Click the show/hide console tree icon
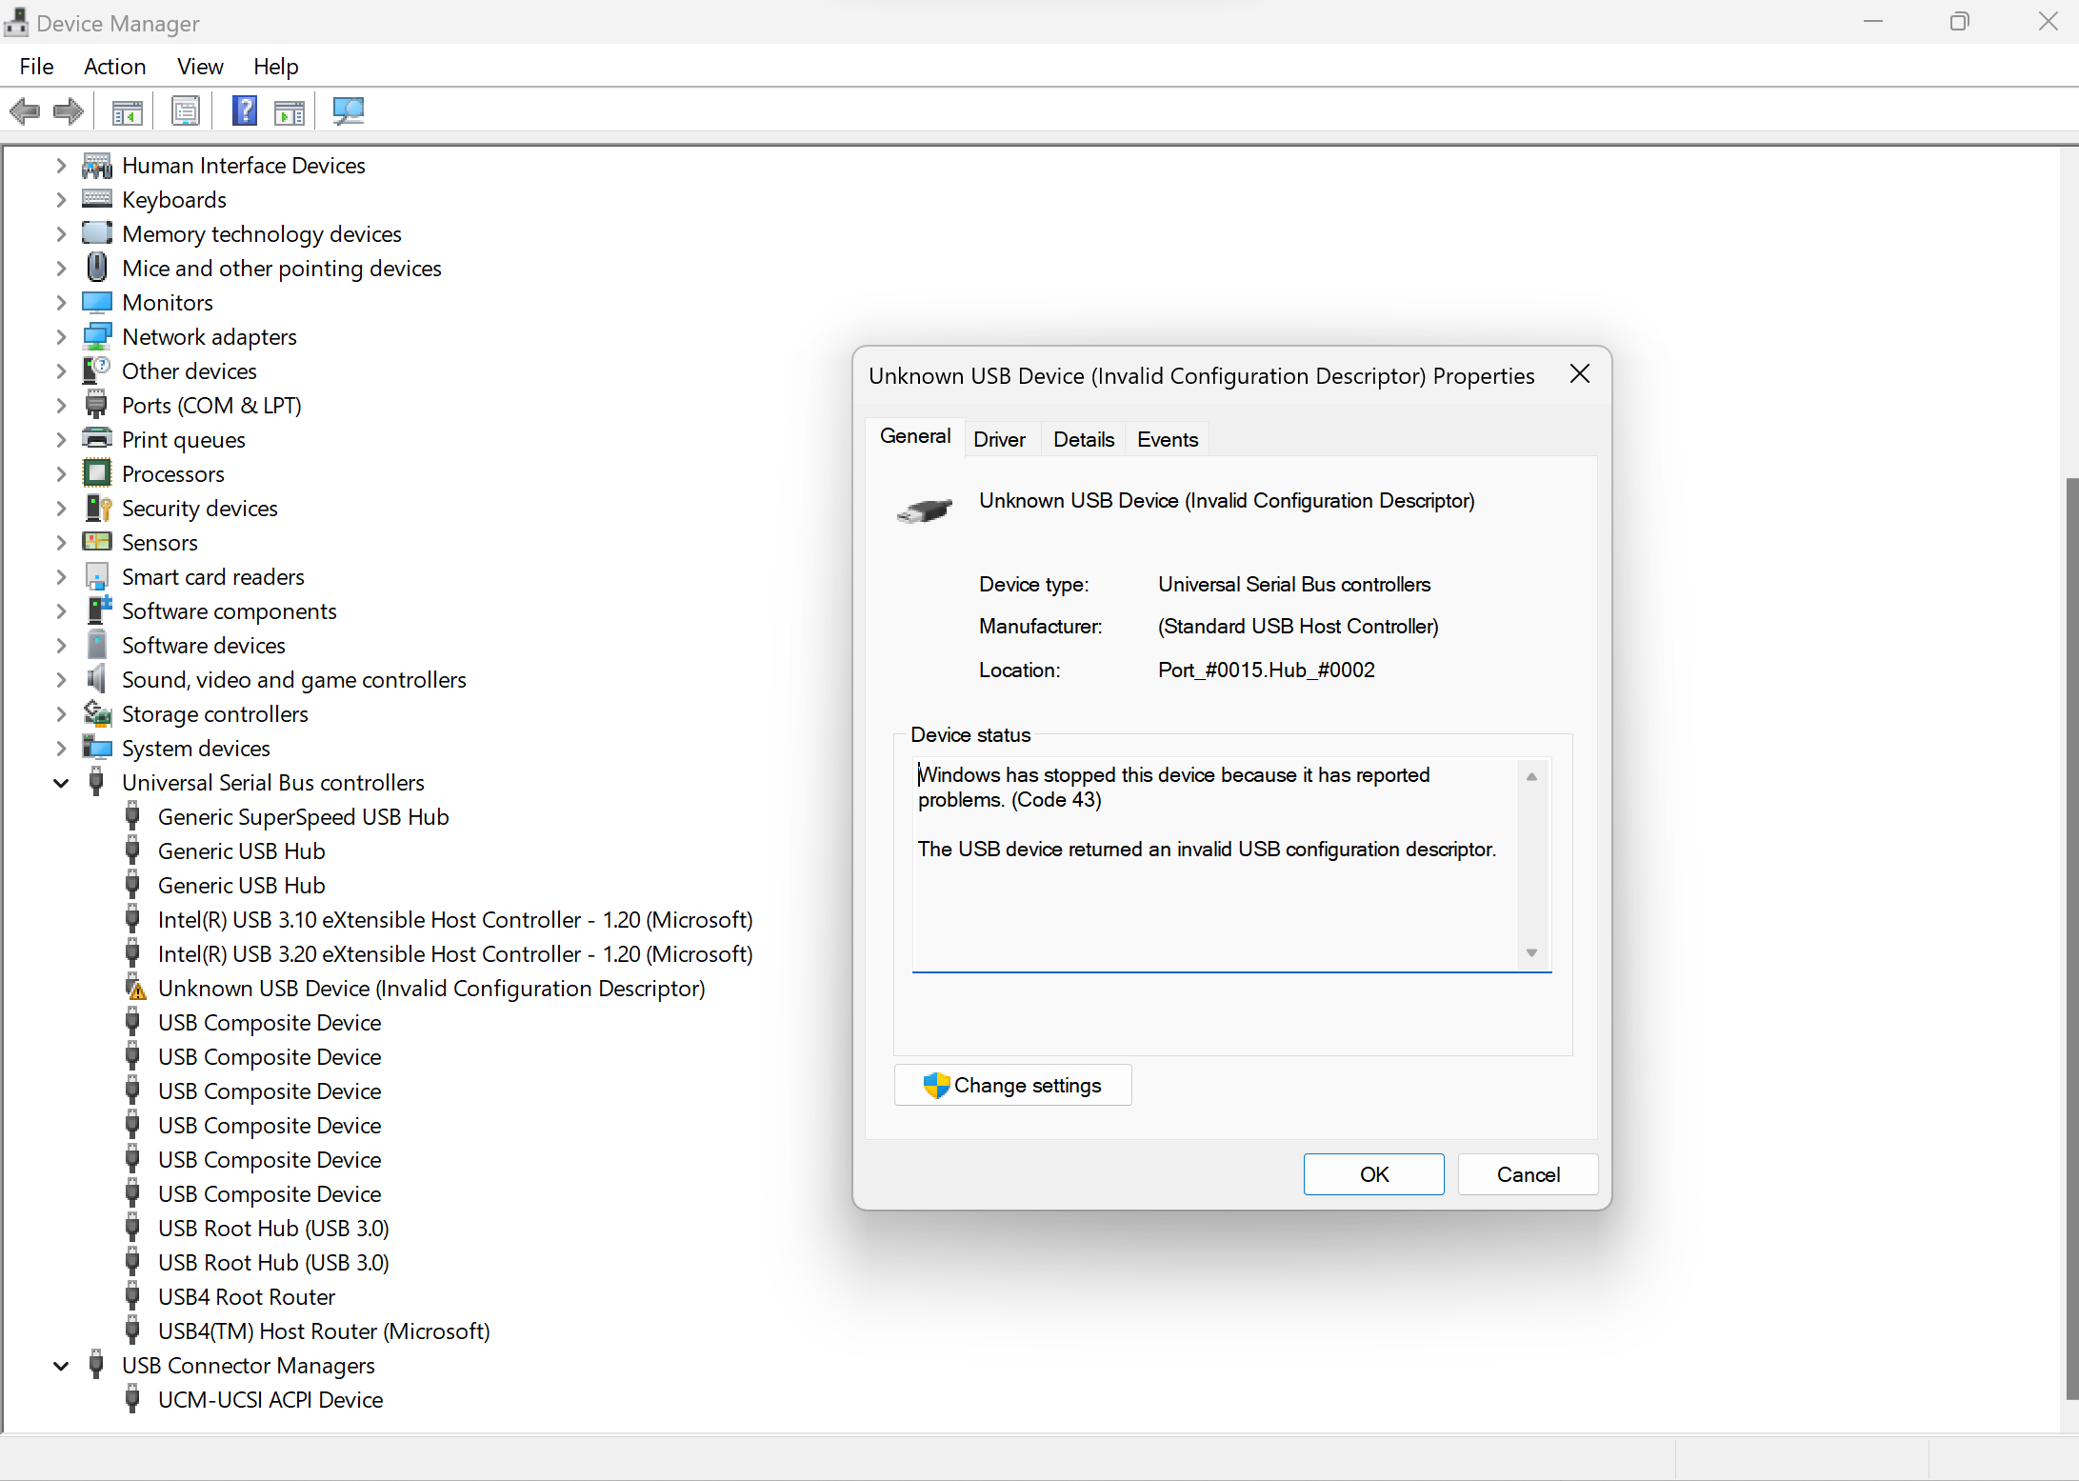The height and width of the screenshot is (1481, 2079). coord(127,111)
